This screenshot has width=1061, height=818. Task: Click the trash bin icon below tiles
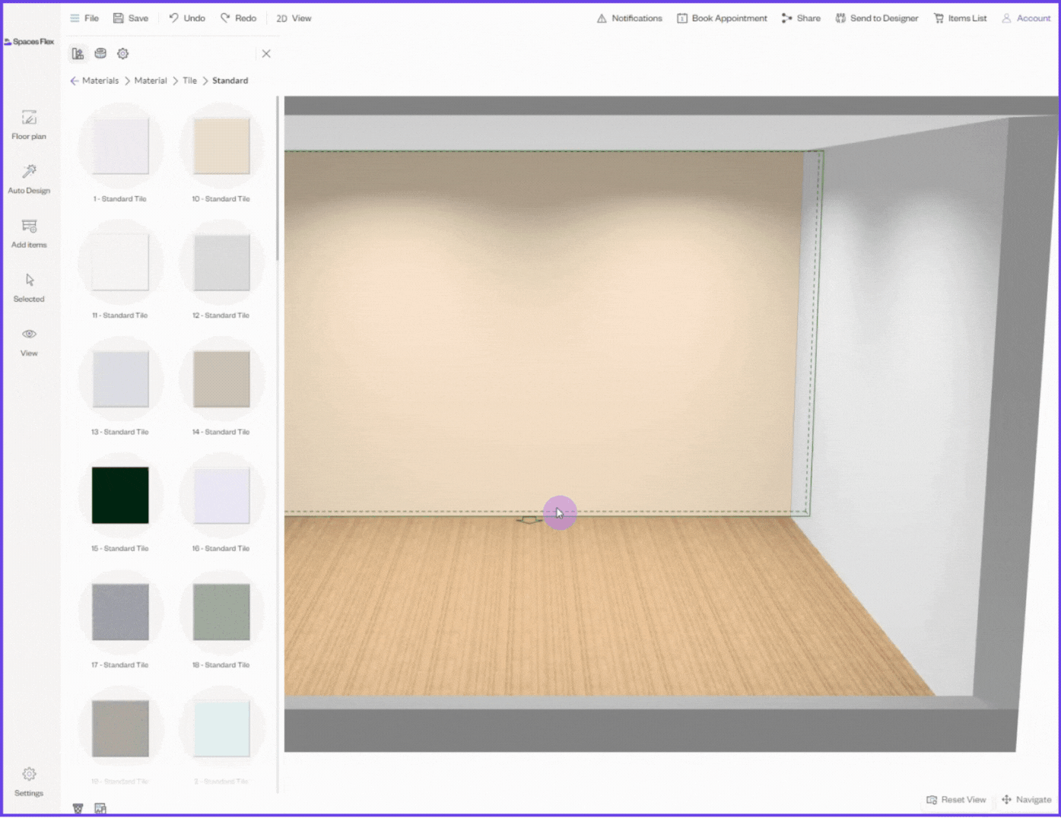pyautogui.click(x=78, y=808)
